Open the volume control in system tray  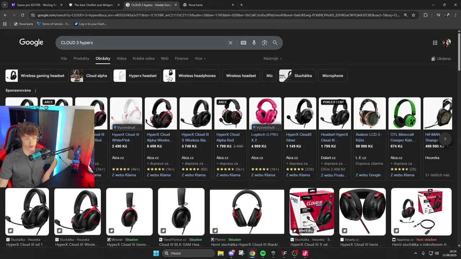click(x=437, y=253)
